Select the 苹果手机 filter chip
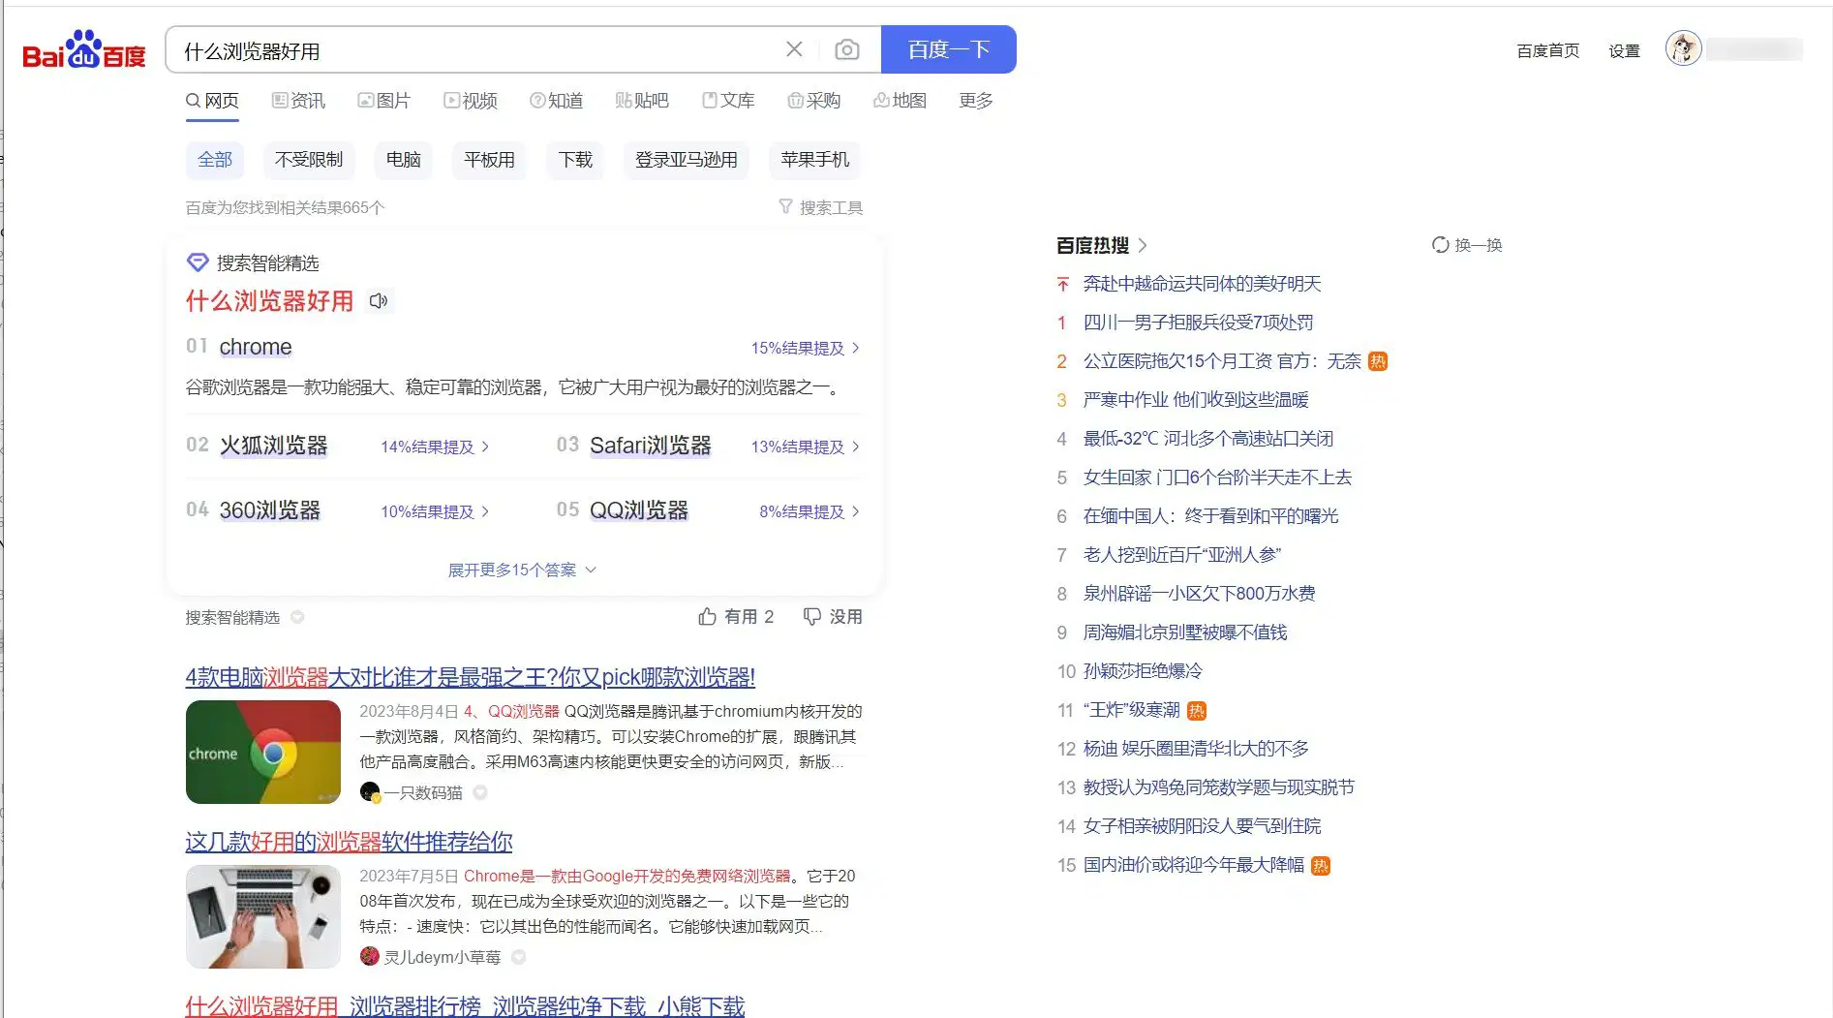 point(814,160)
